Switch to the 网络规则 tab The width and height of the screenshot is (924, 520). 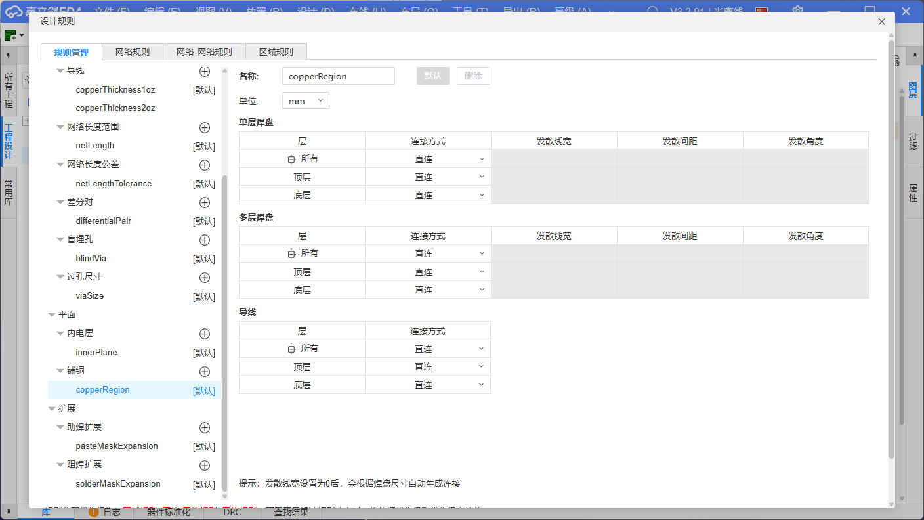(133, 53)
